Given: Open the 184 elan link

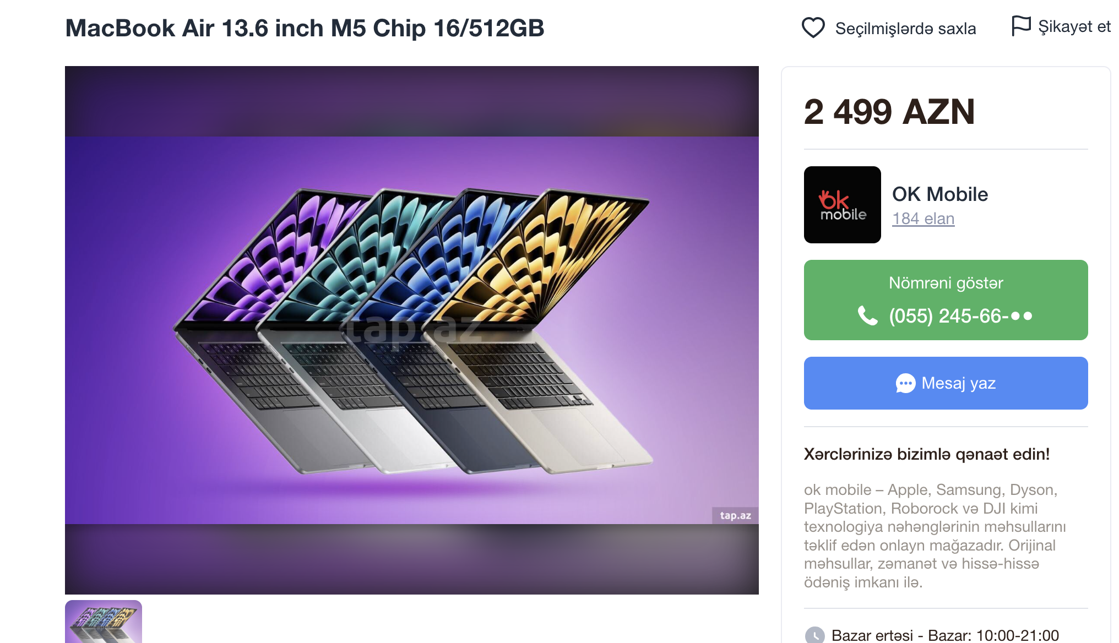Looking at the screenshot, I should tap(923, 219).
